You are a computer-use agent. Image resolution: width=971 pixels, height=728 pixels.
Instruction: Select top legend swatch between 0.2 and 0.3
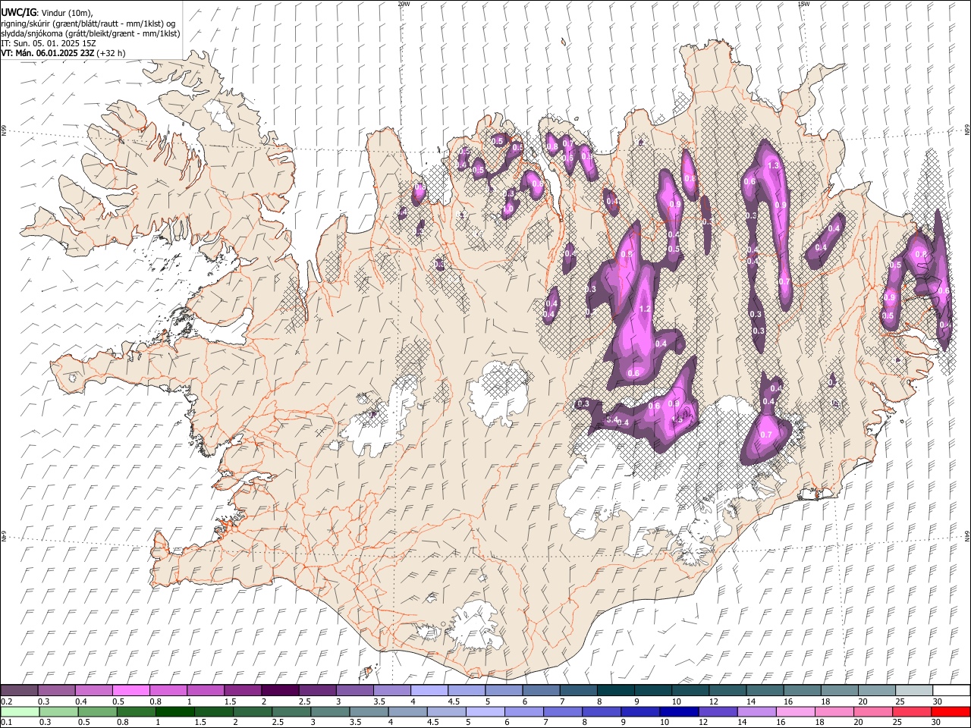click(x=19, y=690)
